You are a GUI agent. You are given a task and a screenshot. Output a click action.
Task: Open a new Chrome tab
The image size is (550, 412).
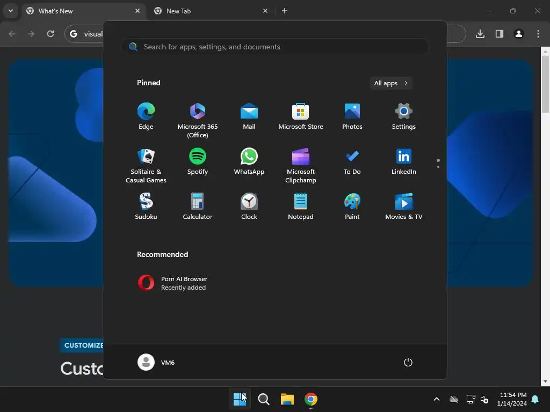tap(285, 11)
